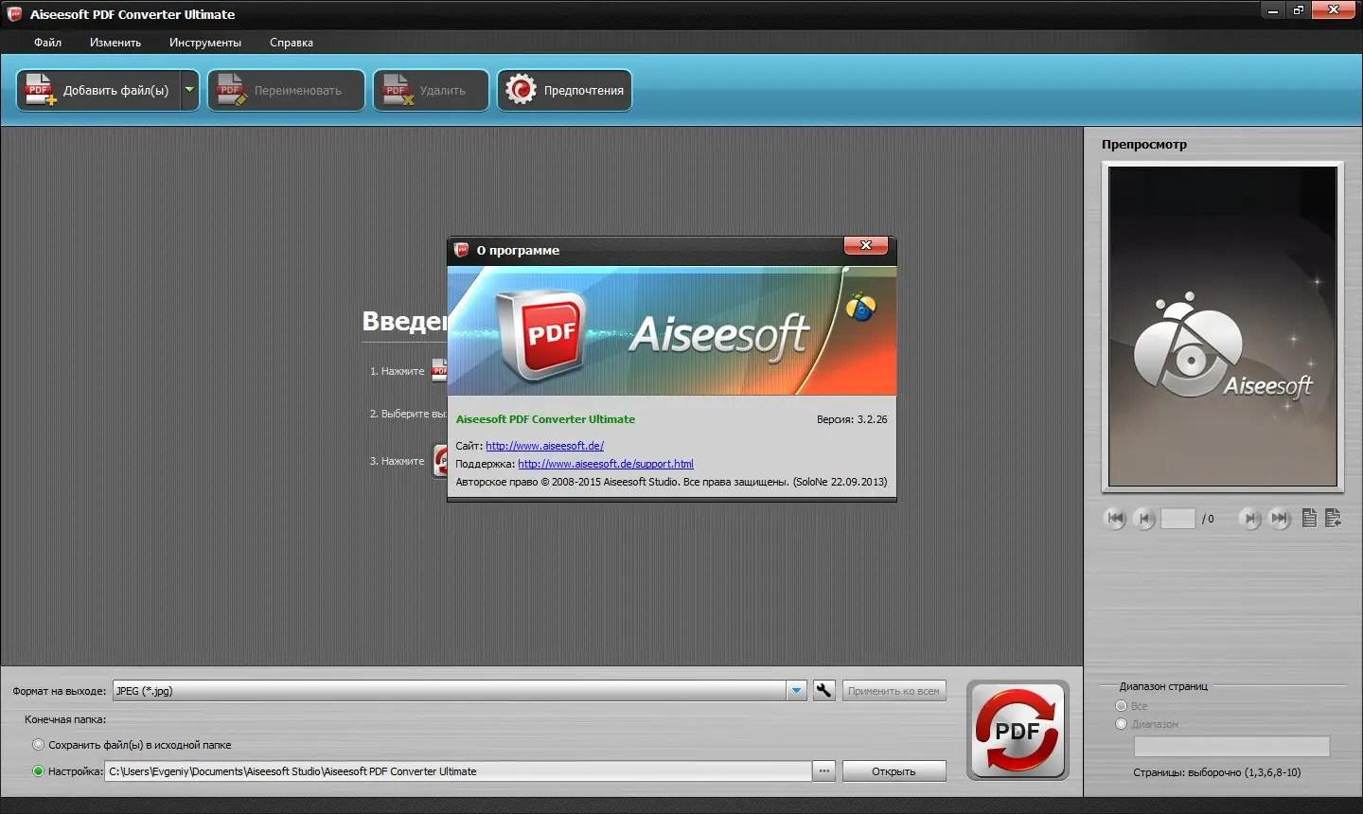Expand the arrow beside Добавить файл(ы)
Viewport: 1363px width, 814px height.
point(189,90)
